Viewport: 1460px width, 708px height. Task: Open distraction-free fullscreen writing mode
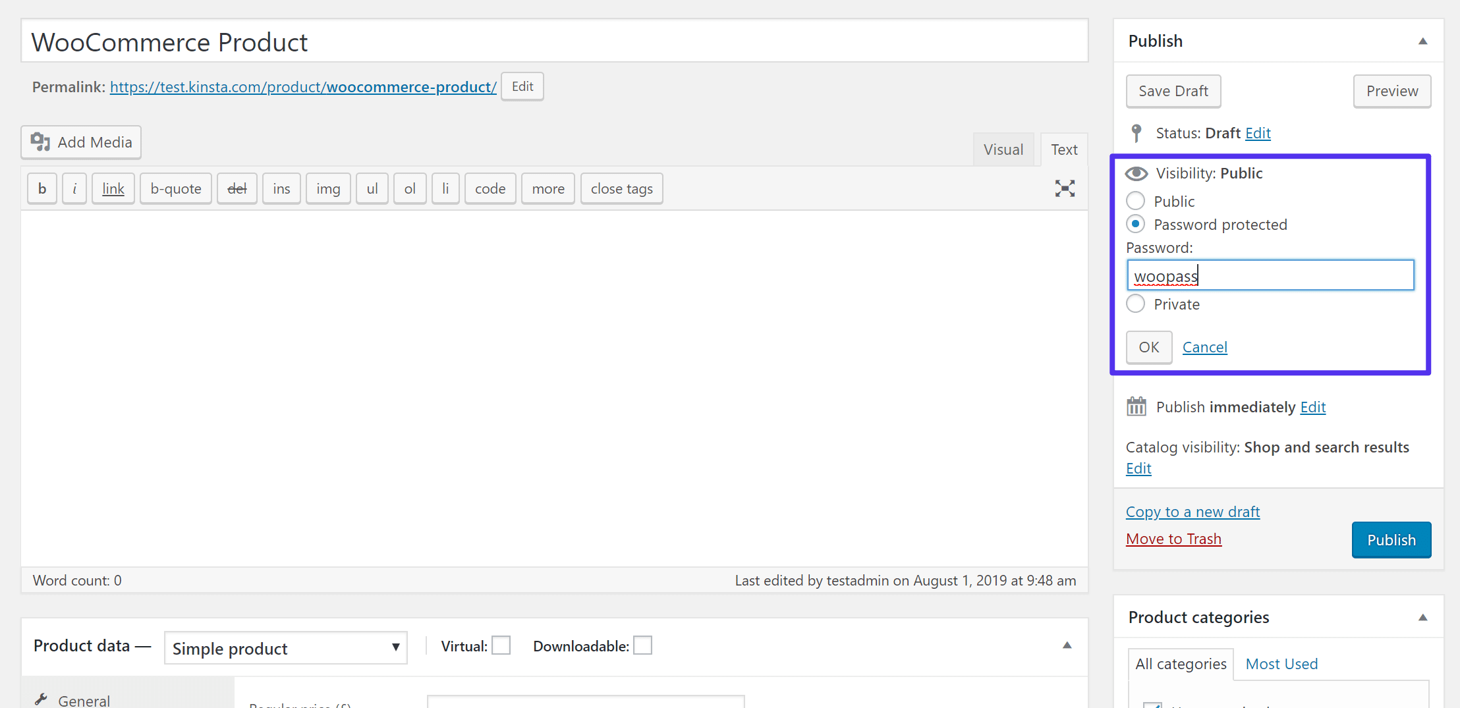1065,188
